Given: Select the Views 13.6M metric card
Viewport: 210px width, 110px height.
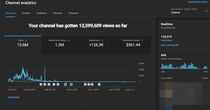Looking at the screenshot, I should pyautogui.click(x=23, y=45).
